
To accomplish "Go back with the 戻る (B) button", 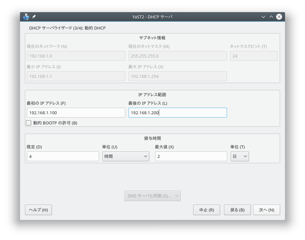I will 237,210.
